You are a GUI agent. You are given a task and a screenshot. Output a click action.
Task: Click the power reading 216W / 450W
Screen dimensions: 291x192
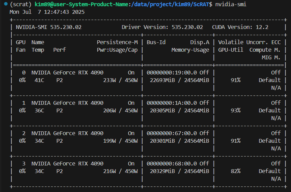tap(120, 171)
